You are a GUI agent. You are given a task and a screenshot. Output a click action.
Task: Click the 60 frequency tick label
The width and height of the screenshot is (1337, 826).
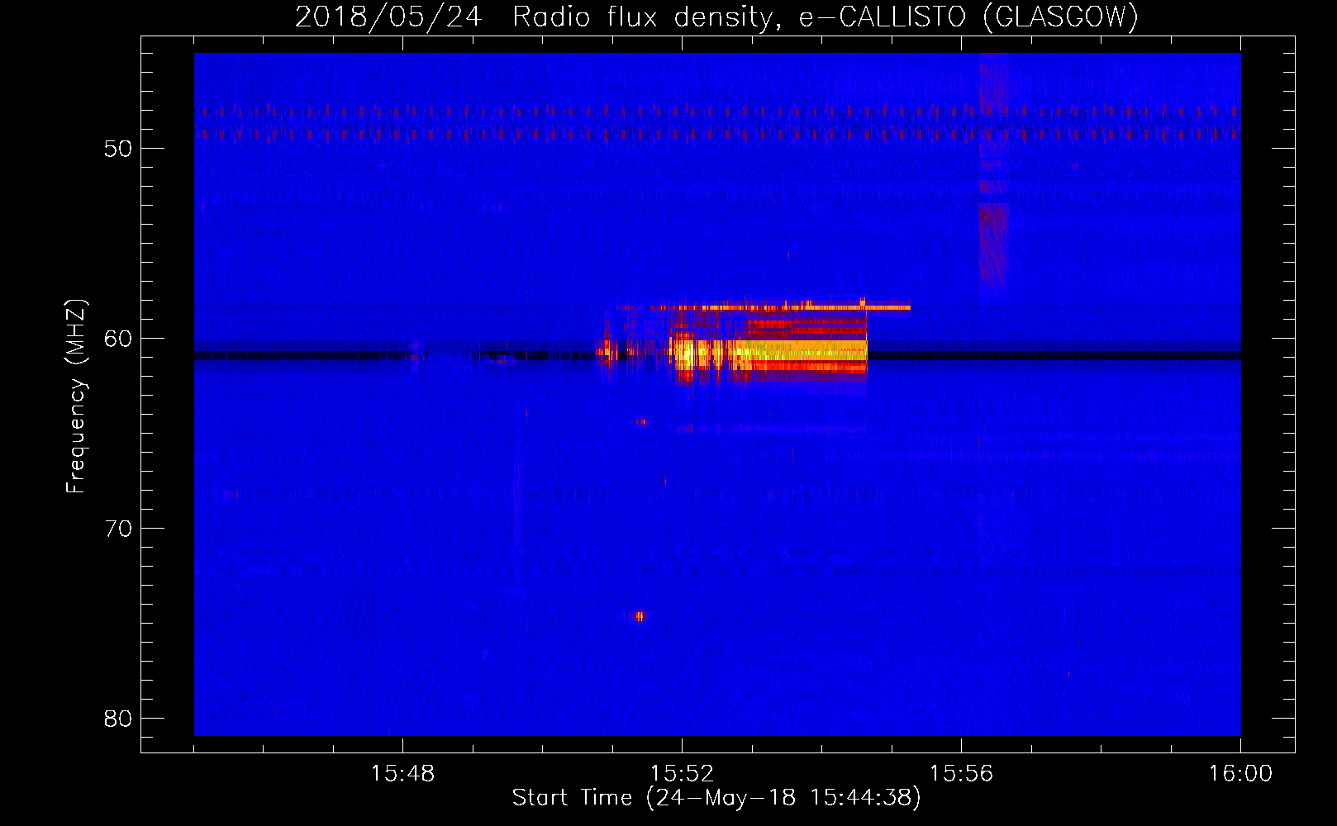pos(118,339)
